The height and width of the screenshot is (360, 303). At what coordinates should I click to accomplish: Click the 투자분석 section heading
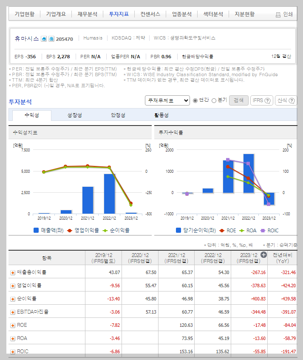[x=20, y=102]
